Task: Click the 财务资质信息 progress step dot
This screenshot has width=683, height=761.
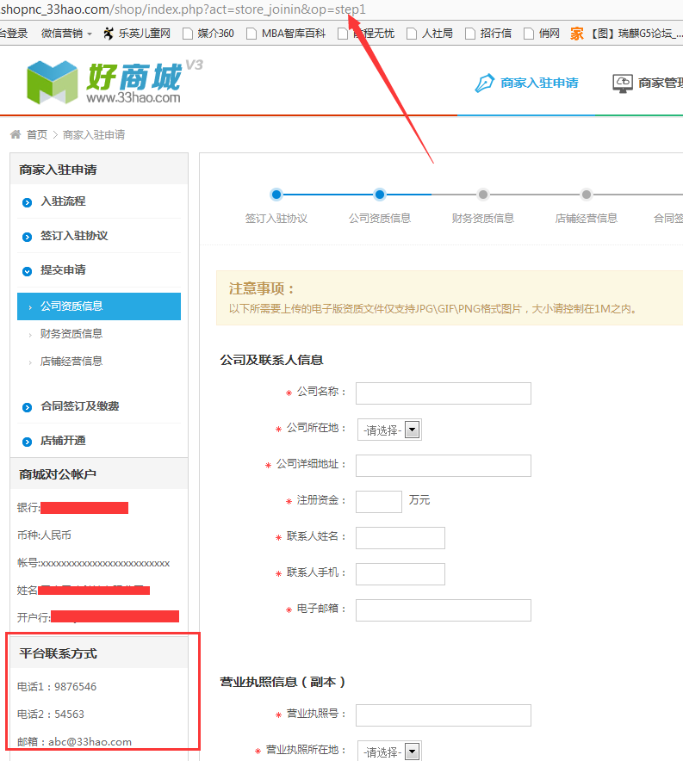Action: pos(482,195)
